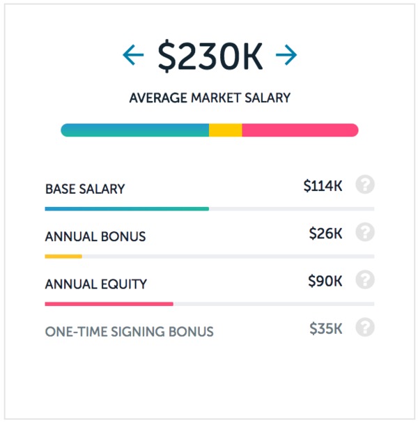Open the One-Time Signing Bonus help icon
418x423 pixels.
click(x=365, y=328)
